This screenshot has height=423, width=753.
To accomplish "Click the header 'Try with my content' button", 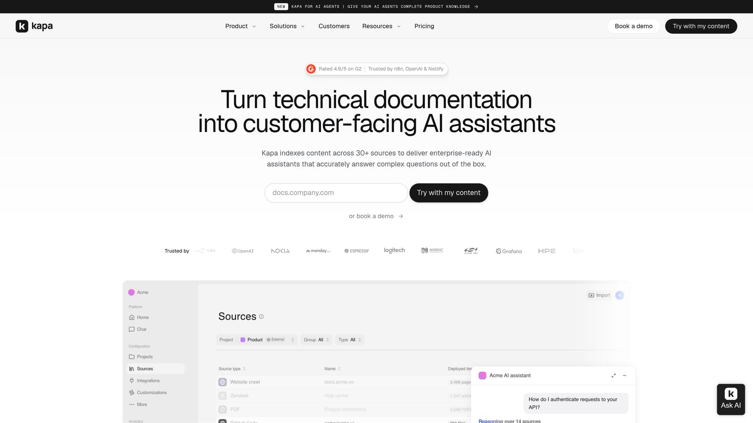I will tap(701, 26).
